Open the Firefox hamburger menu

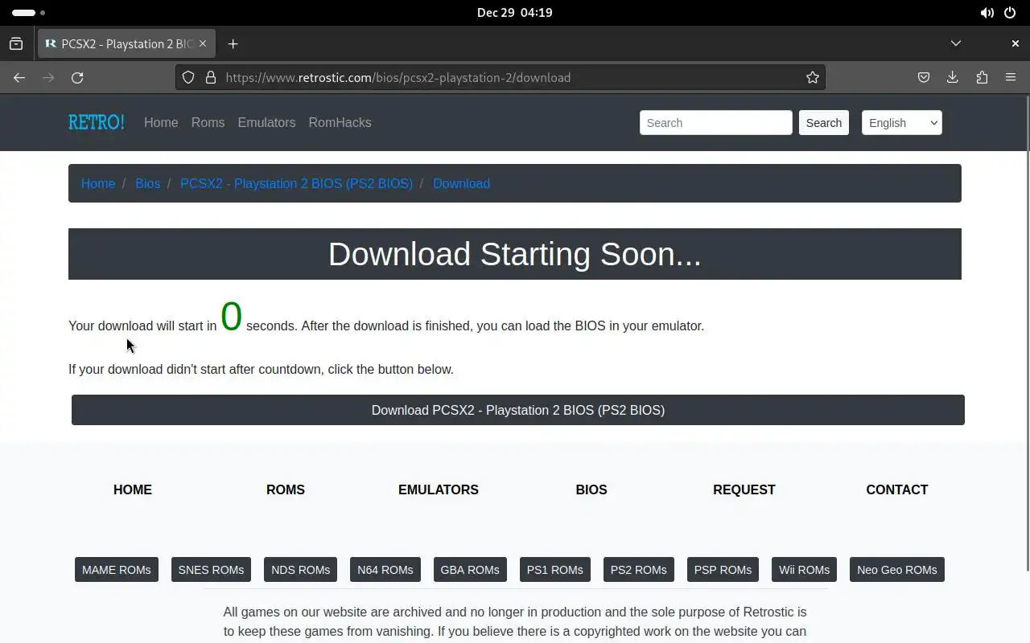(1011, 77)
